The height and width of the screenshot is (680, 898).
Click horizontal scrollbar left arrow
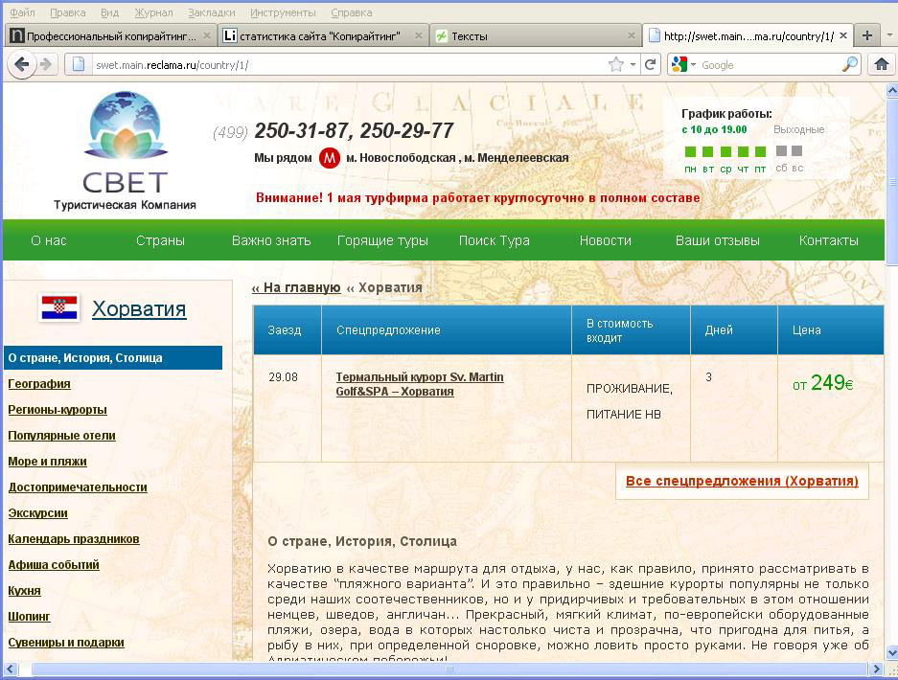[x=10, y=669]
